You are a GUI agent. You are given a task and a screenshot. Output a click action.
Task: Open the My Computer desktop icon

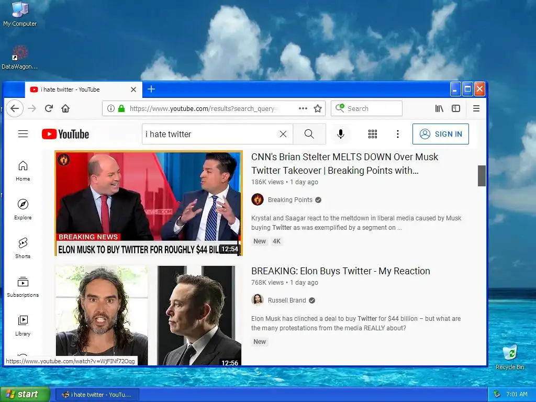coord(20,14)
